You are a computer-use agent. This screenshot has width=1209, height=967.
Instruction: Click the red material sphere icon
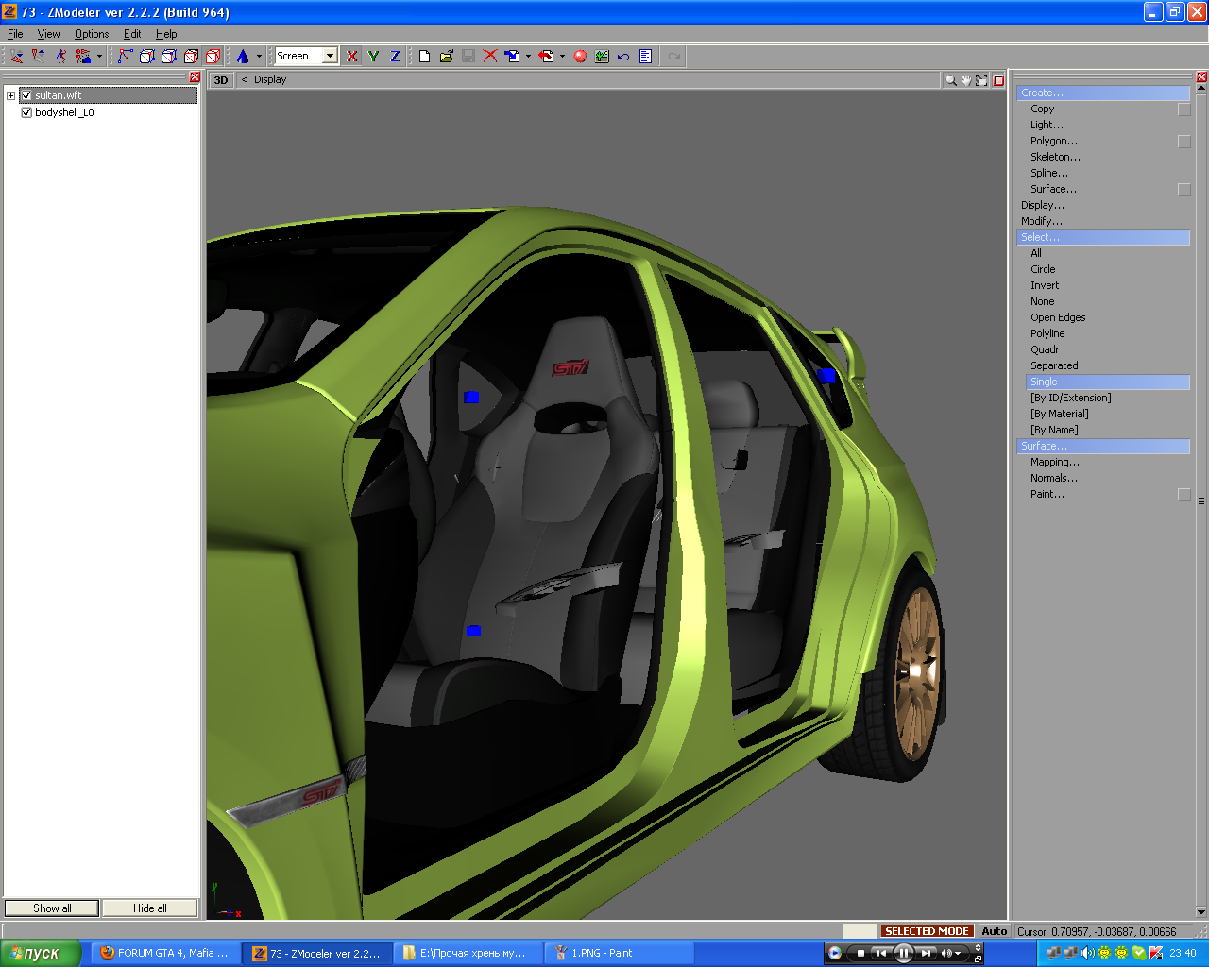[580, 57]
